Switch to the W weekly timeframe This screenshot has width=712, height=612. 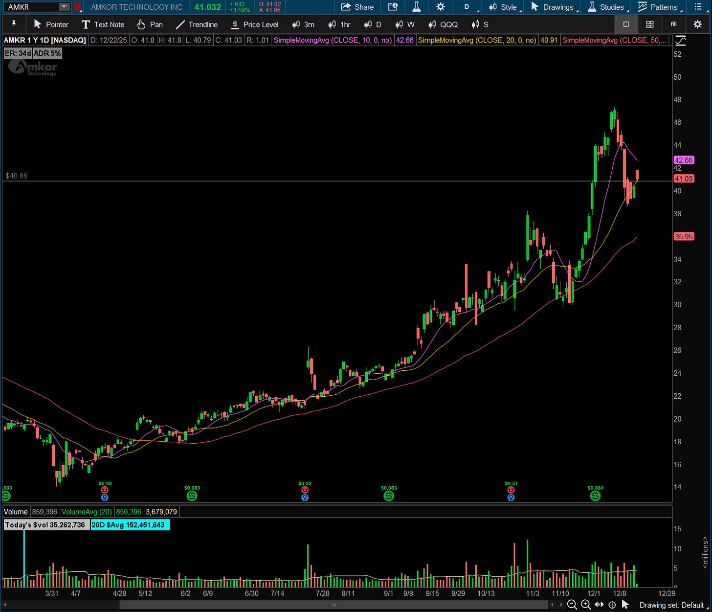click(405, 24)
